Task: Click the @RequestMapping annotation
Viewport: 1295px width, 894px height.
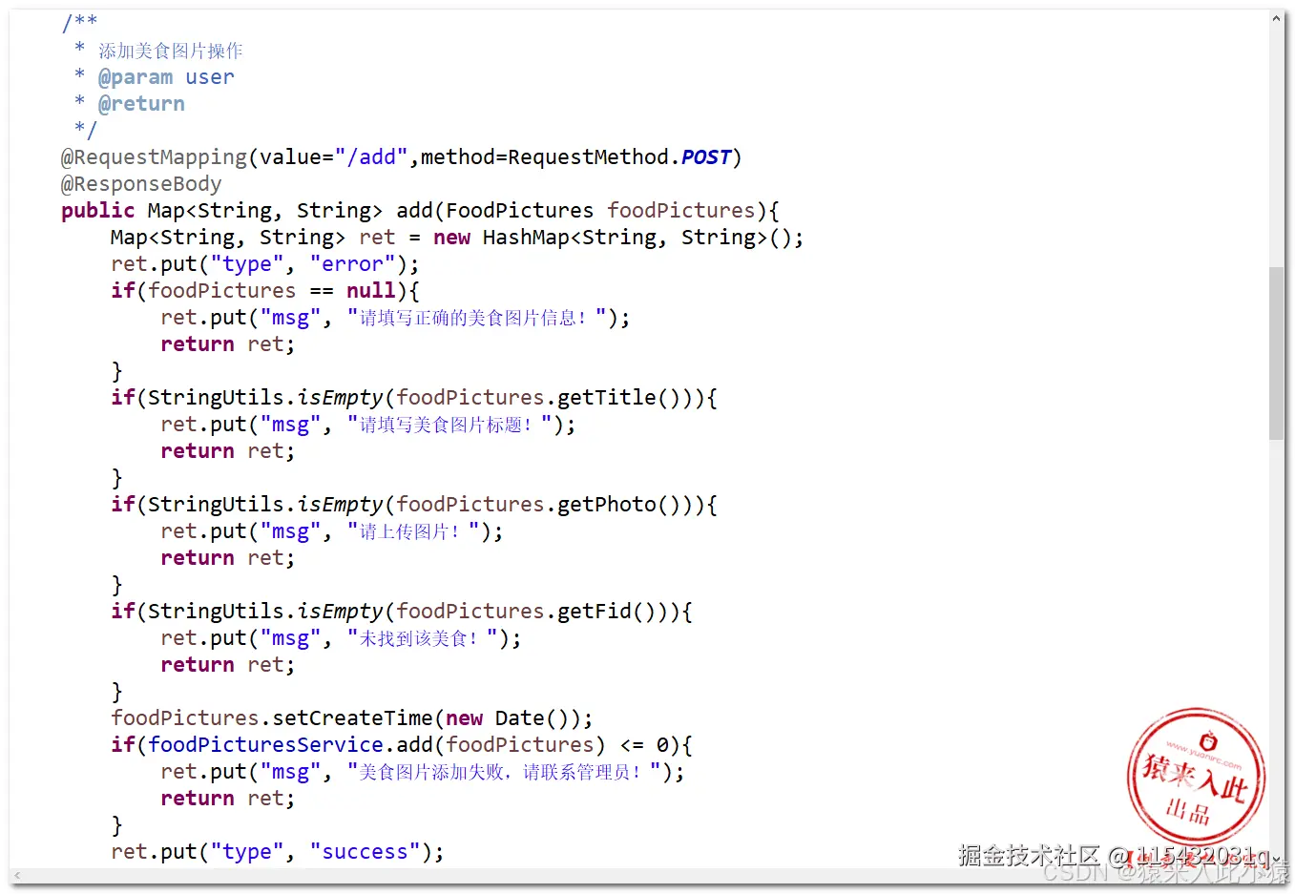Action: pyautogui.click(x=155, y=157)
